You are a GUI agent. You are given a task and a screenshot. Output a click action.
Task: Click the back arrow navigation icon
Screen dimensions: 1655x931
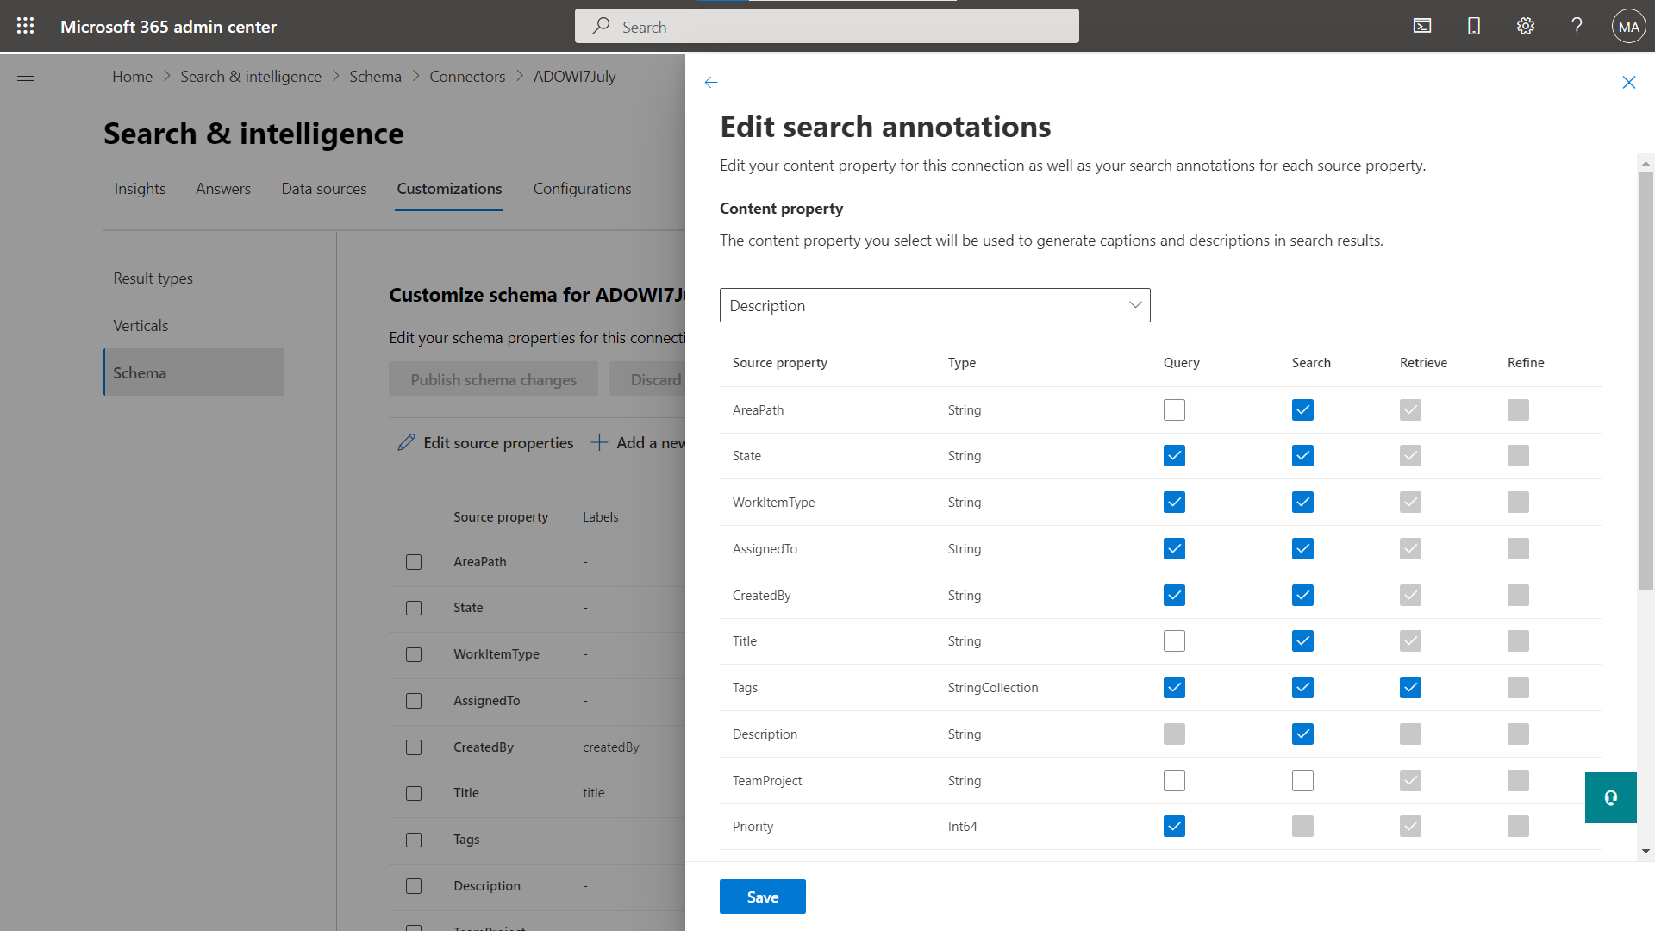coord(711,79)
